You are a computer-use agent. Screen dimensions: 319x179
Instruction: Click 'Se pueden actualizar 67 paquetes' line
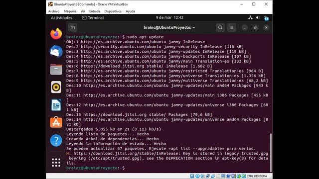pos(160,149)
